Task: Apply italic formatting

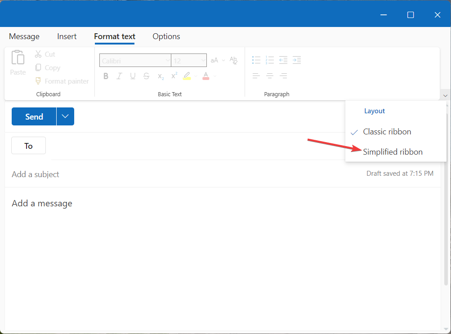Action: (119, 76)
